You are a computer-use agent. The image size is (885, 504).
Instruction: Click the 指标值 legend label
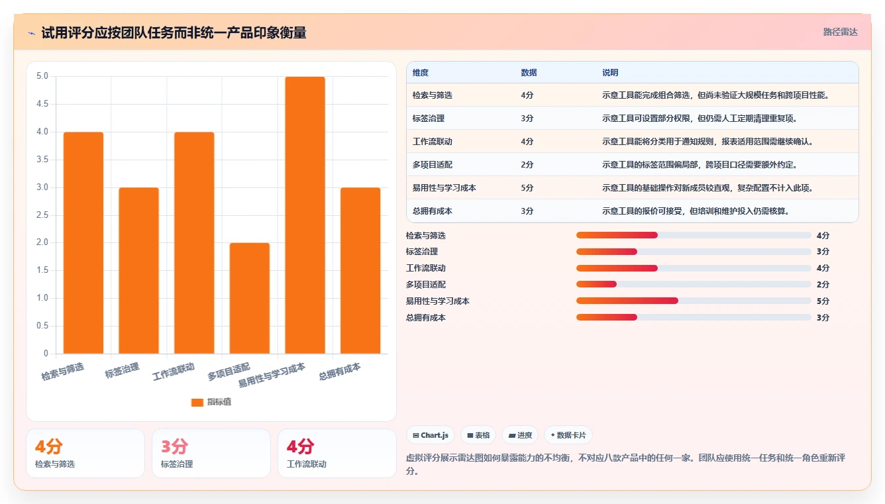tap(219, 402)
